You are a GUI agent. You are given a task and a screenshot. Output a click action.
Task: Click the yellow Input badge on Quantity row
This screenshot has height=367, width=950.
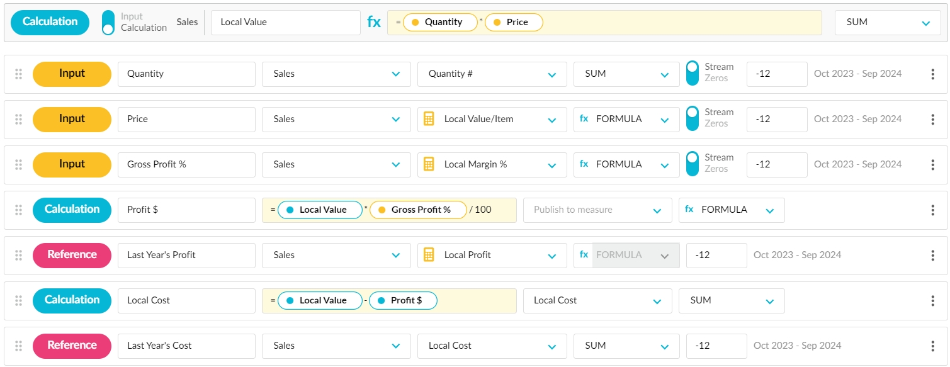(x=72, y=74)
